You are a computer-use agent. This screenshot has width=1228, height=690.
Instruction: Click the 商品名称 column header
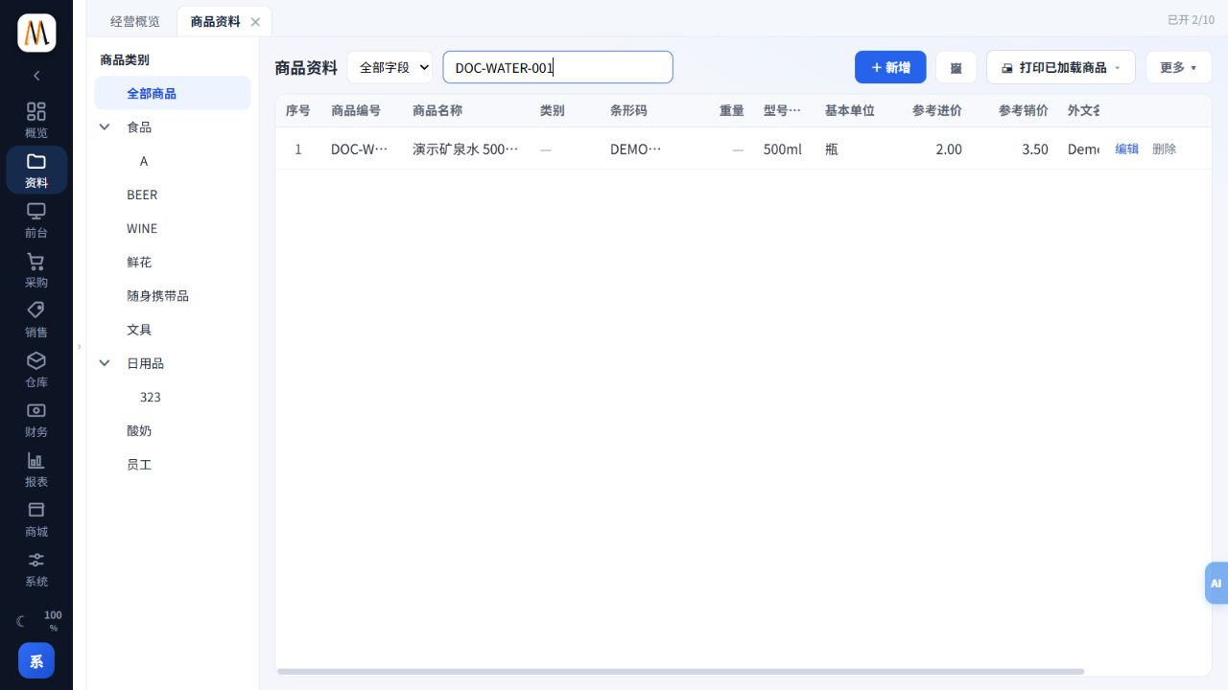(x=437, y=110)
